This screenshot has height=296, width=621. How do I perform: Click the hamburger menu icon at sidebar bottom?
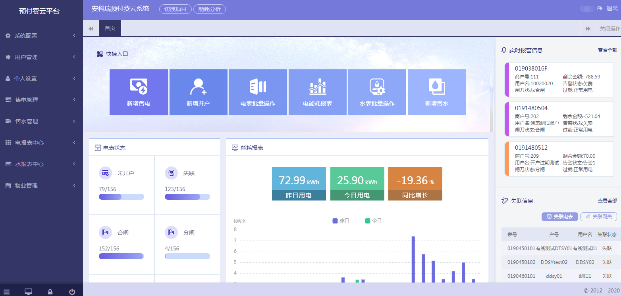7,292
